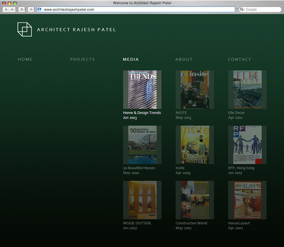Click the '50 Beautiful Houses' caption link
284x247 pixels.
(139, 168)
